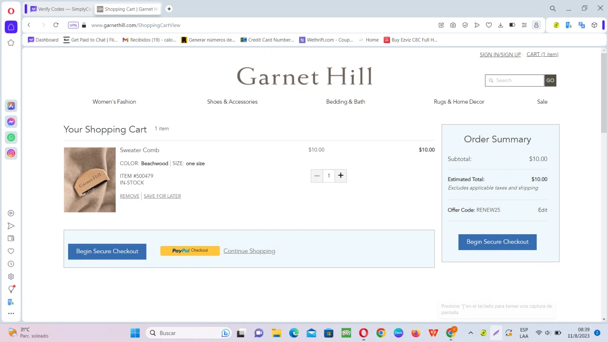Open Women's Fashion menu
Viewport: 608px width, 342px height.
[114, 102]
